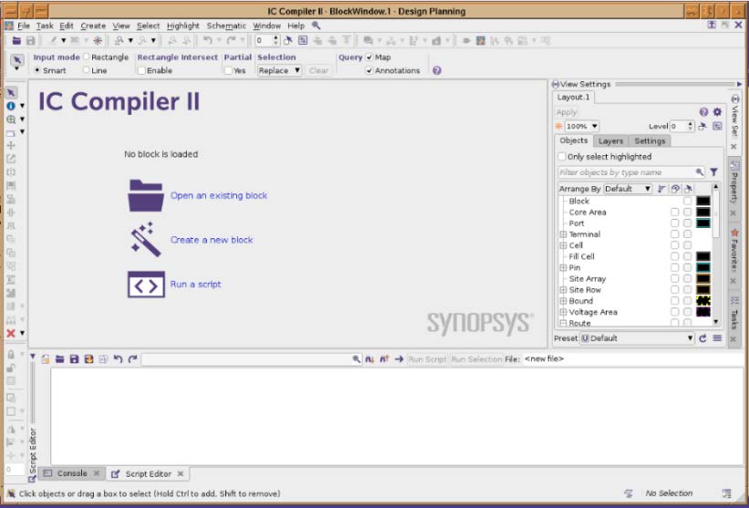The width and height of the screenshot is (749, 508).
Task: Uncheck the Query Map checkbox
Action: (x=369, y=57)
